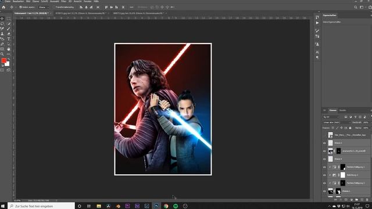The height and width of the screenshot is (209, 372).
Task: Open the Brush Settings panel icon
Action: (x=317, y=31)
